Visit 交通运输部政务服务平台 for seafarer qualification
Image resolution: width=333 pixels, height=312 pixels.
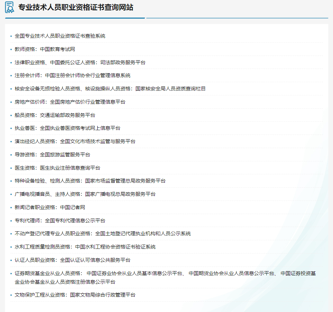click(x=68, y=115)
